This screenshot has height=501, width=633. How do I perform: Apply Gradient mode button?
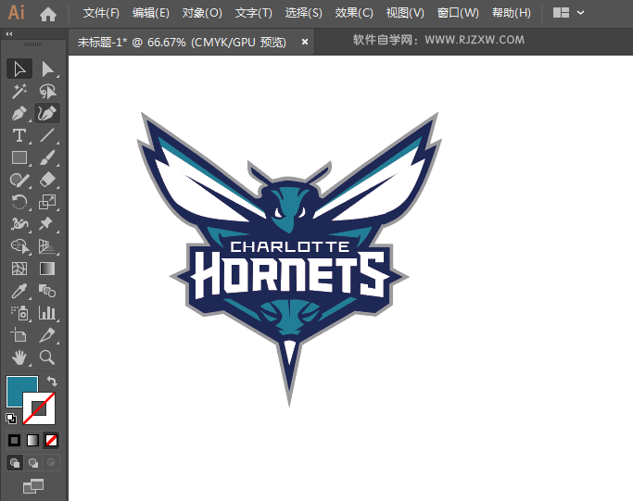(x=32, y=440)
